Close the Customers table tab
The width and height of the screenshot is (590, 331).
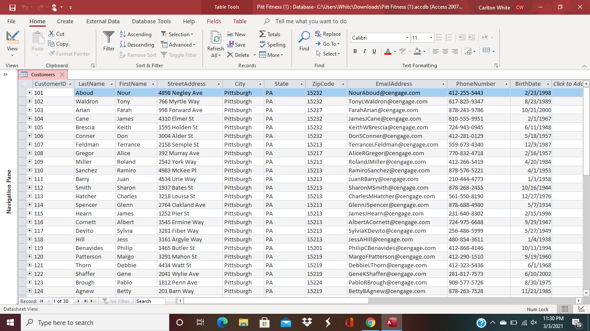[62, 75]
